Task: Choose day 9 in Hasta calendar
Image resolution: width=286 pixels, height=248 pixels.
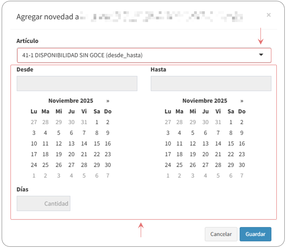Action: 242,133
